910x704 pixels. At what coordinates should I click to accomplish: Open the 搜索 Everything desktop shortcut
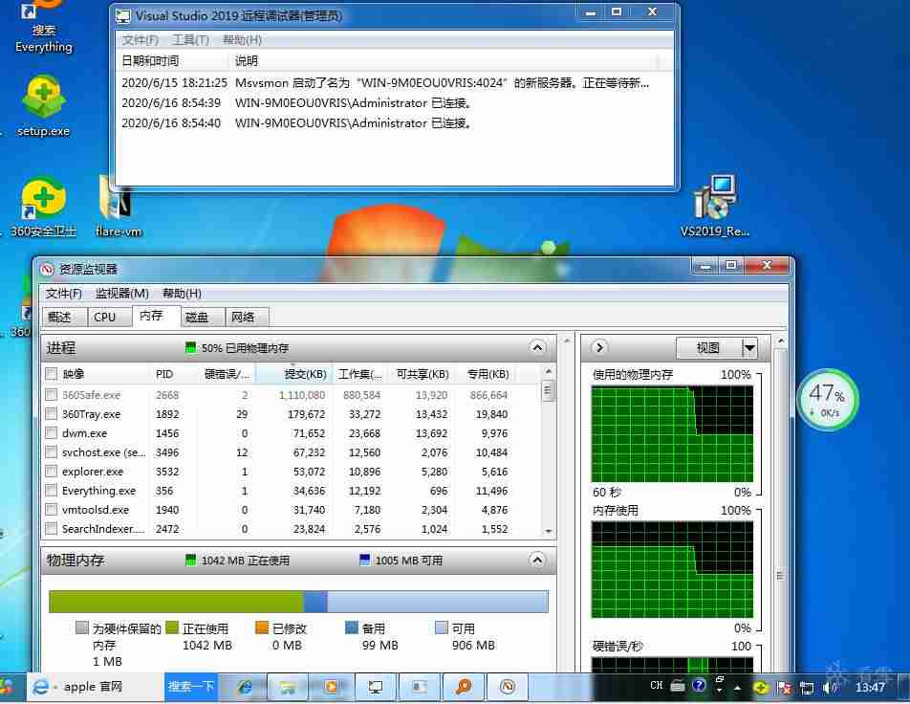pyautogui.click(x=44, y=28)
